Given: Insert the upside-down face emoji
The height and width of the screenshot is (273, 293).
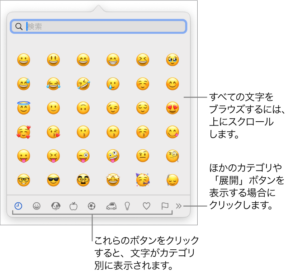Looking at the screenshot, I should click(83, 108).
